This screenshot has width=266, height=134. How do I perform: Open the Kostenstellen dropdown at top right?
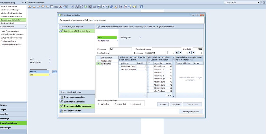258,3
